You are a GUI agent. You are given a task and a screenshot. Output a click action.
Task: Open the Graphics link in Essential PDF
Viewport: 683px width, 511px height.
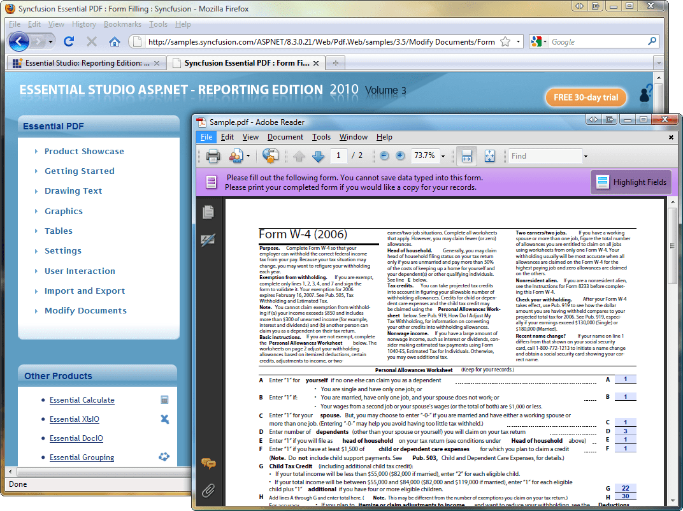click(x=64, y=212)
